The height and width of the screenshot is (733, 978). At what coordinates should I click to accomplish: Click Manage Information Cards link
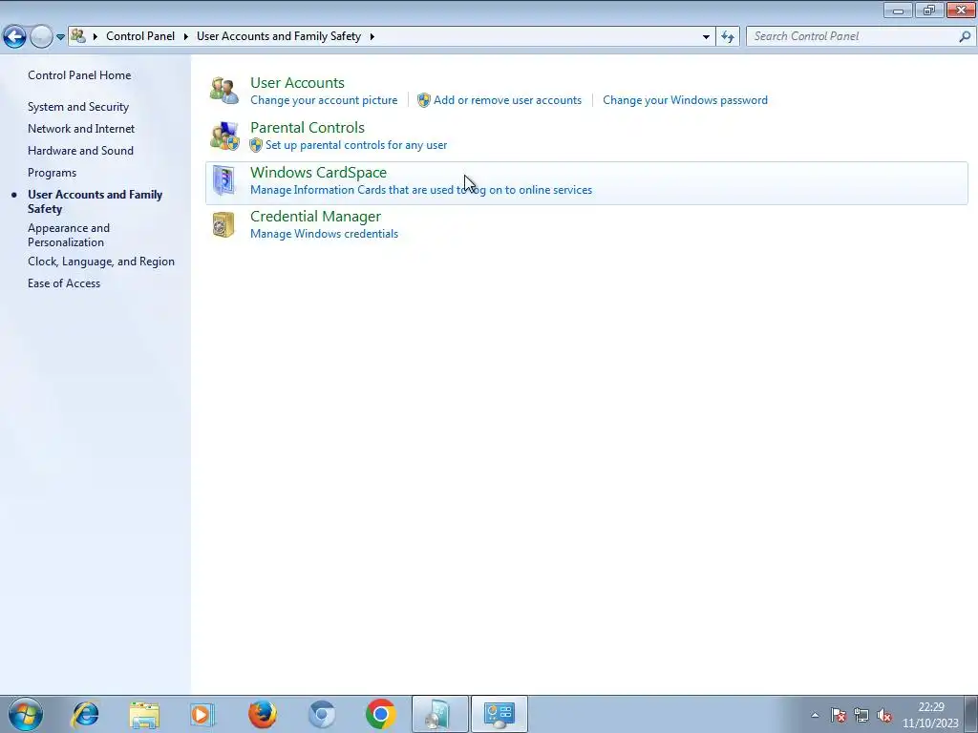click(421, 190)
